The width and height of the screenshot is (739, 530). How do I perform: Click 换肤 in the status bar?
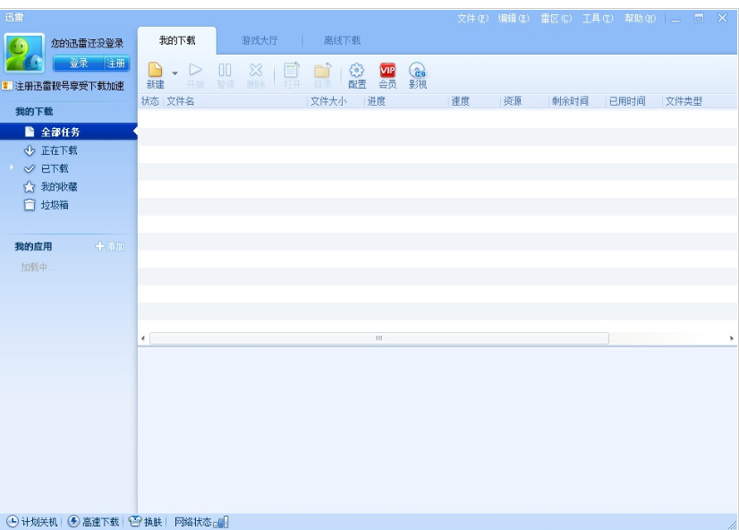pyautogui.click(x=146, y=522)
